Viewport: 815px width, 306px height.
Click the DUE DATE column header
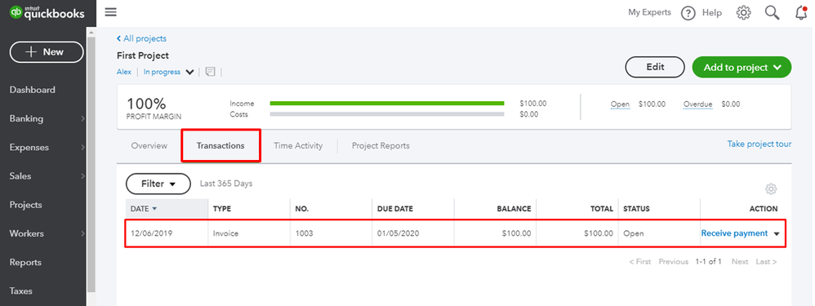pos(395,209)
